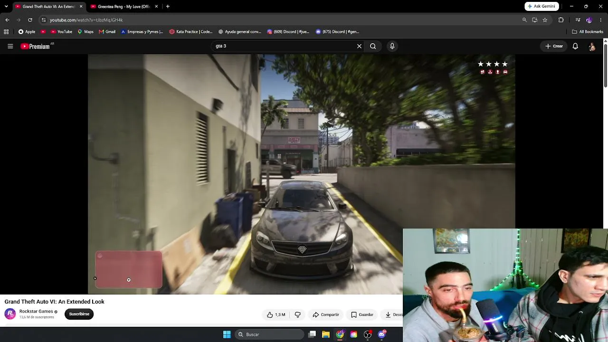Click the taskbar Buscar search box
Viewport: 608px width, 342px height.
point(269,334)
